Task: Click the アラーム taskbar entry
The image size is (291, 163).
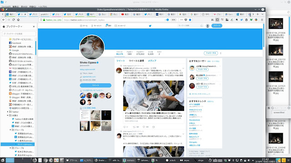Action: coord(72,160)
